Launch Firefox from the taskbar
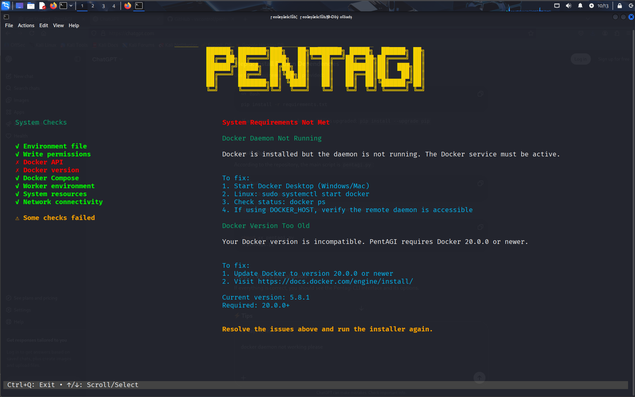 pyautogui.click(x=53, y=6)
